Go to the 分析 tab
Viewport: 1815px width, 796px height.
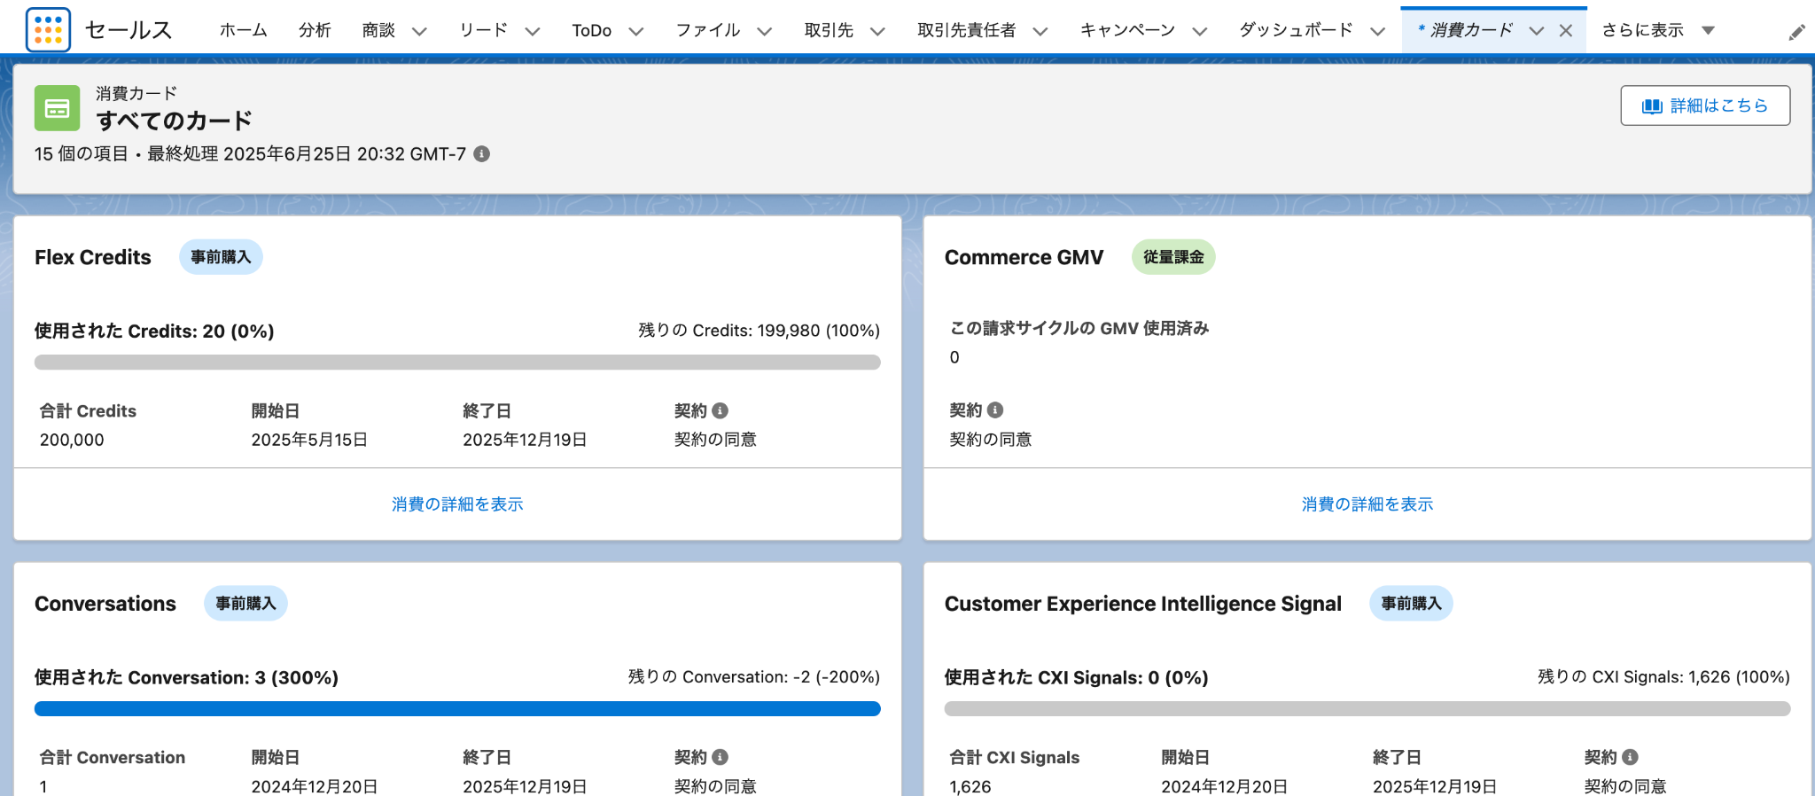point(315,30)
